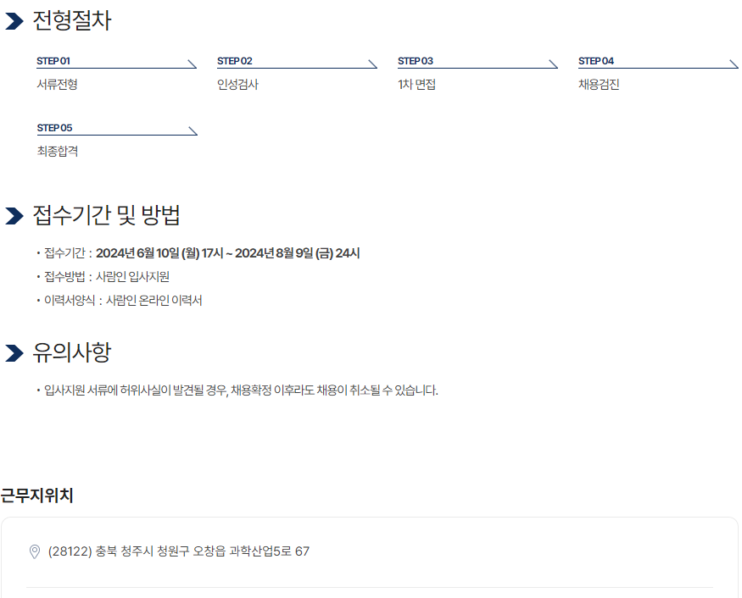The width and height of the screenshot is (742, 598).
Task: Click the 사람인 온라인 이력서 text
Action: (153, 300)
